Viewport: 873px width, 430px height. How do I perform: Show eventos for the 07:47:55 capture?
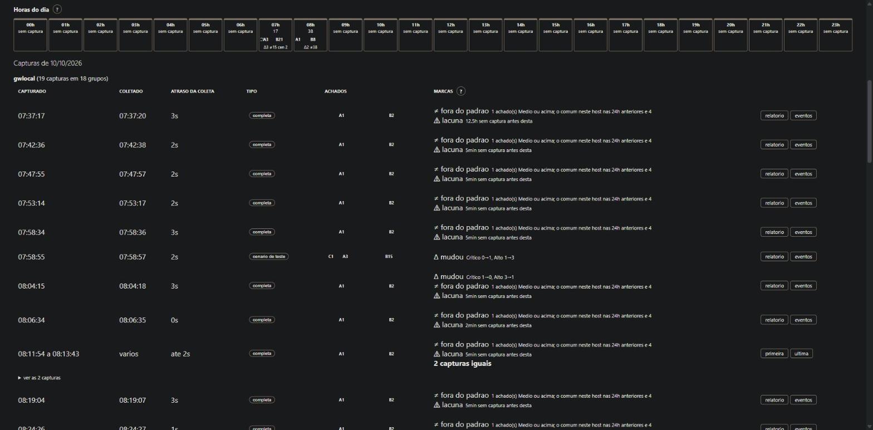pyautogui.click(x=803, y=174)
